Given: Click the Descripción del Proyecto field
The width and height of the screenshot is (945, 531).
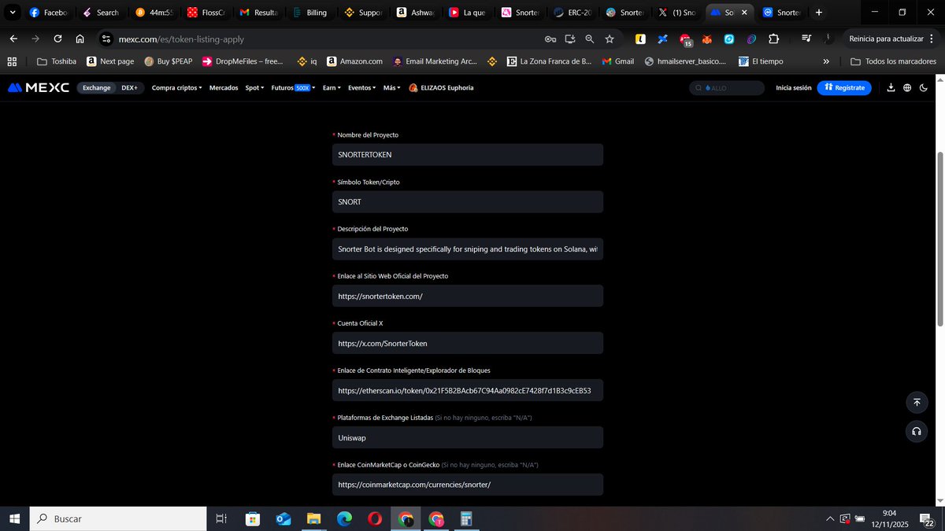Looking at the screenshot, I should click(468, 249).
